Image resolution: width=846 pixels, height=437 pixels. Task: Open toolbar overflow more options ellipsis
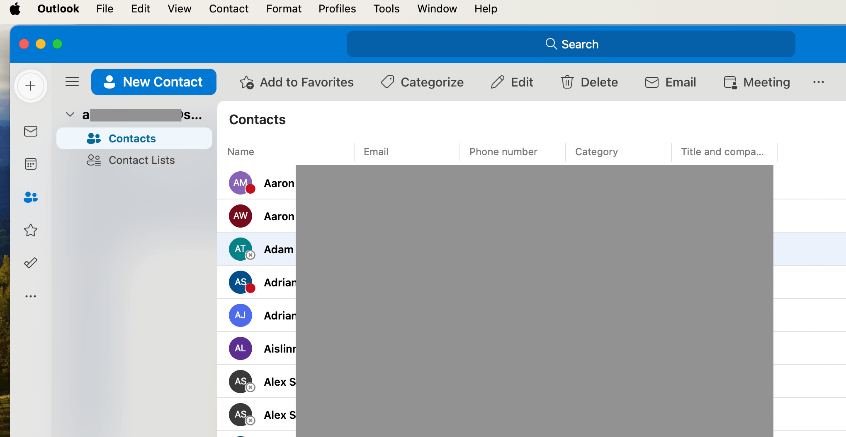coord(819,82)
